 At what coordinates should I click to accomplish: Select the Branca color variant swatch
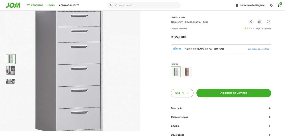point(176,72)
